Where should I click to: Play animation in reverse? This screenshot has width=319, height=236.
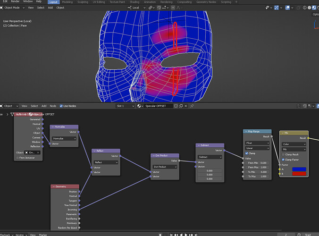click(181, 235)
